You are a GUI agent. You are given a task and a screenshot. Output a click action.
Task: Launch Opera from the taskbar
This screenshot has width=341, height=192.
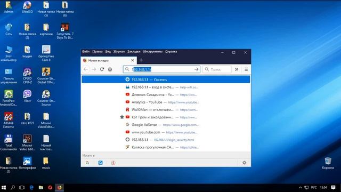(50, 187)
